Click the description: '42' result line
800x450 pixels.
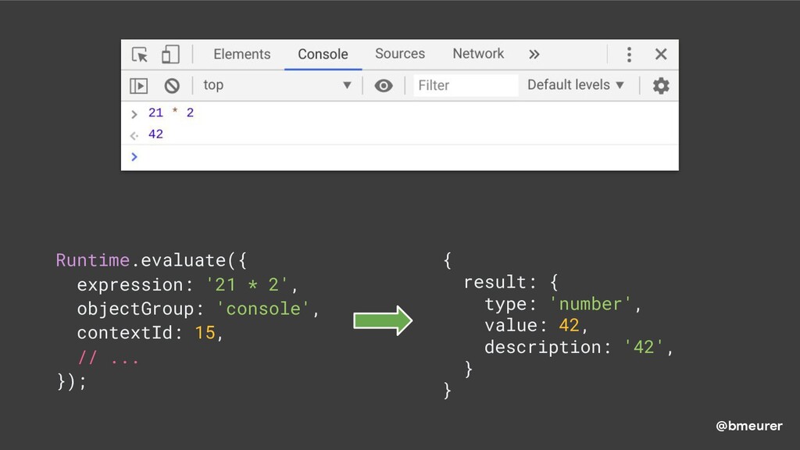(x=579, y=348)
